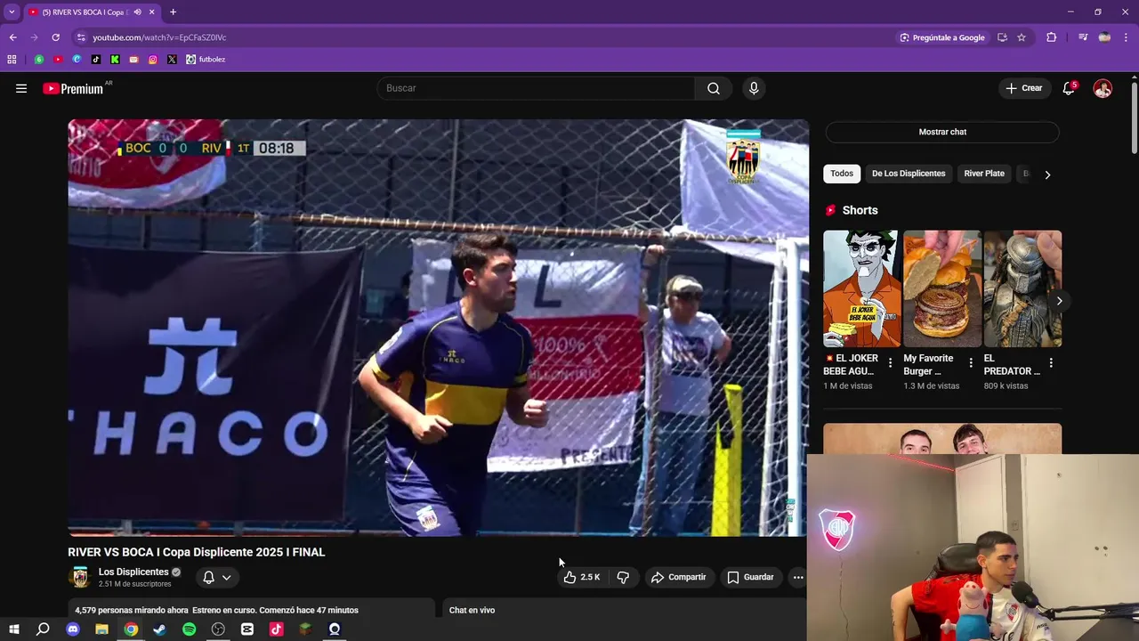
Task: Open a new browser tab with plus
Action: (173, 12)
